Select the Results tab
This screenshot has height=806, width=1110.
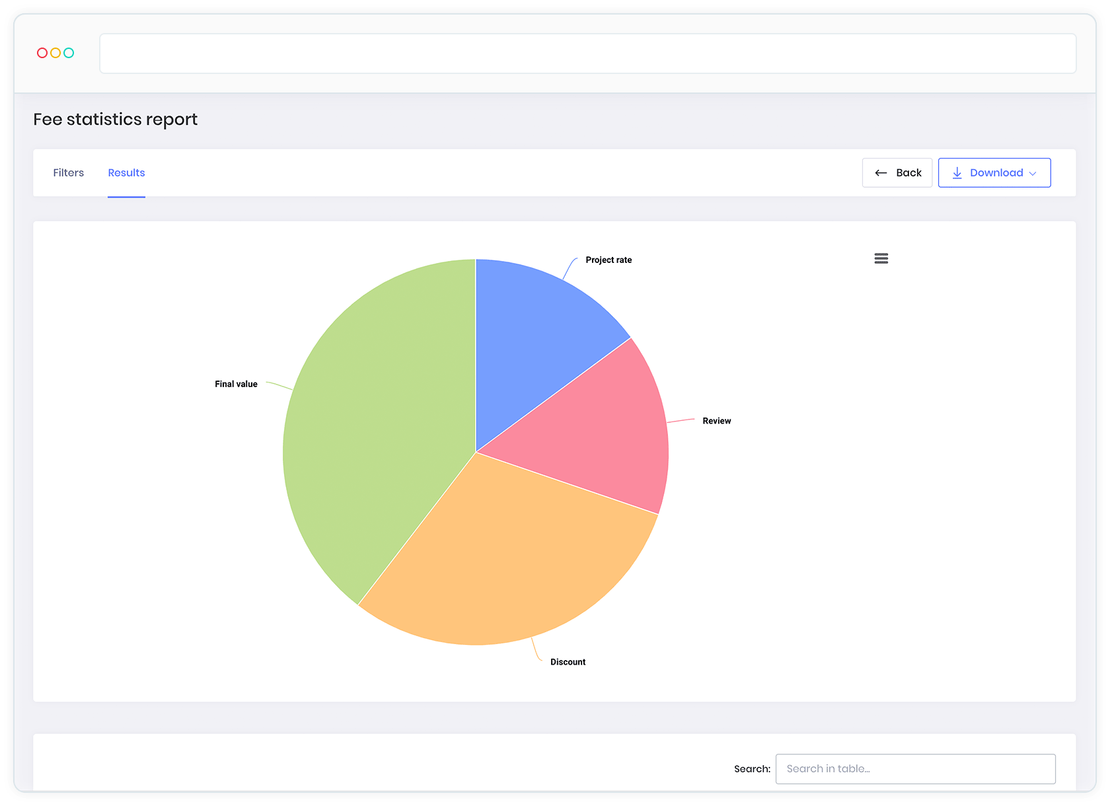(126, 172)
